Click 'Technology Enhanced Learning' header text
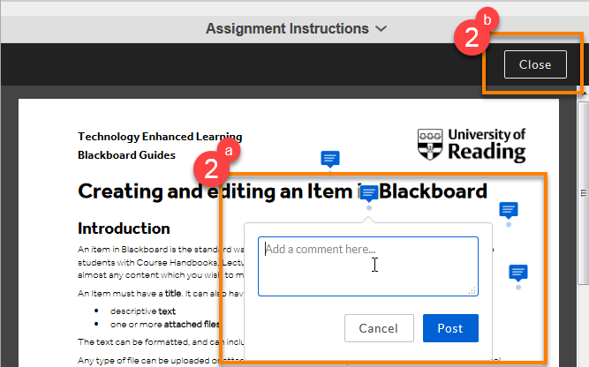Image resolution: width=589 pixels, height=367 pixels. [160, 137]
